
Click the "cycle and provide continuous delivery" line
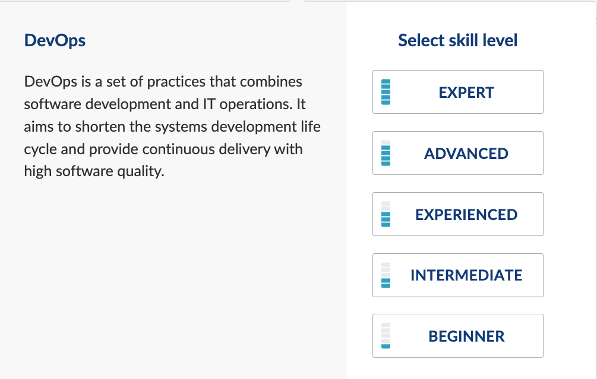[163, 149]
